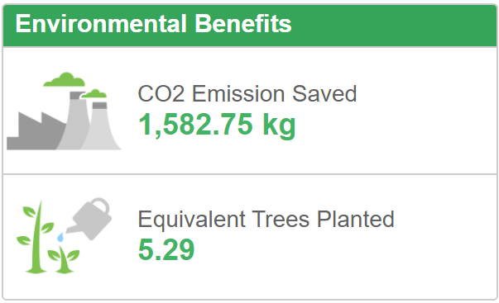
Task: Click the dark gray factory building icon
Action: pos(35,130)
